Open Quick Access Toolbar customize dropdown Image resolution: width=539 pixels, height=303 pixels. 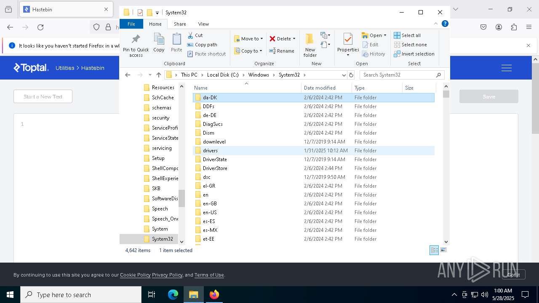coord(157,13)
